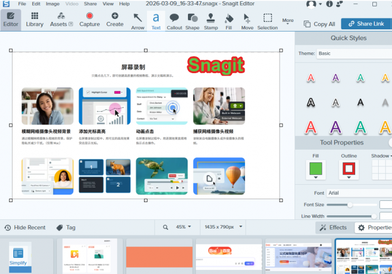Click the Snagit text on the canvas
The image size is (392, 274).
(x=216, y=66)
